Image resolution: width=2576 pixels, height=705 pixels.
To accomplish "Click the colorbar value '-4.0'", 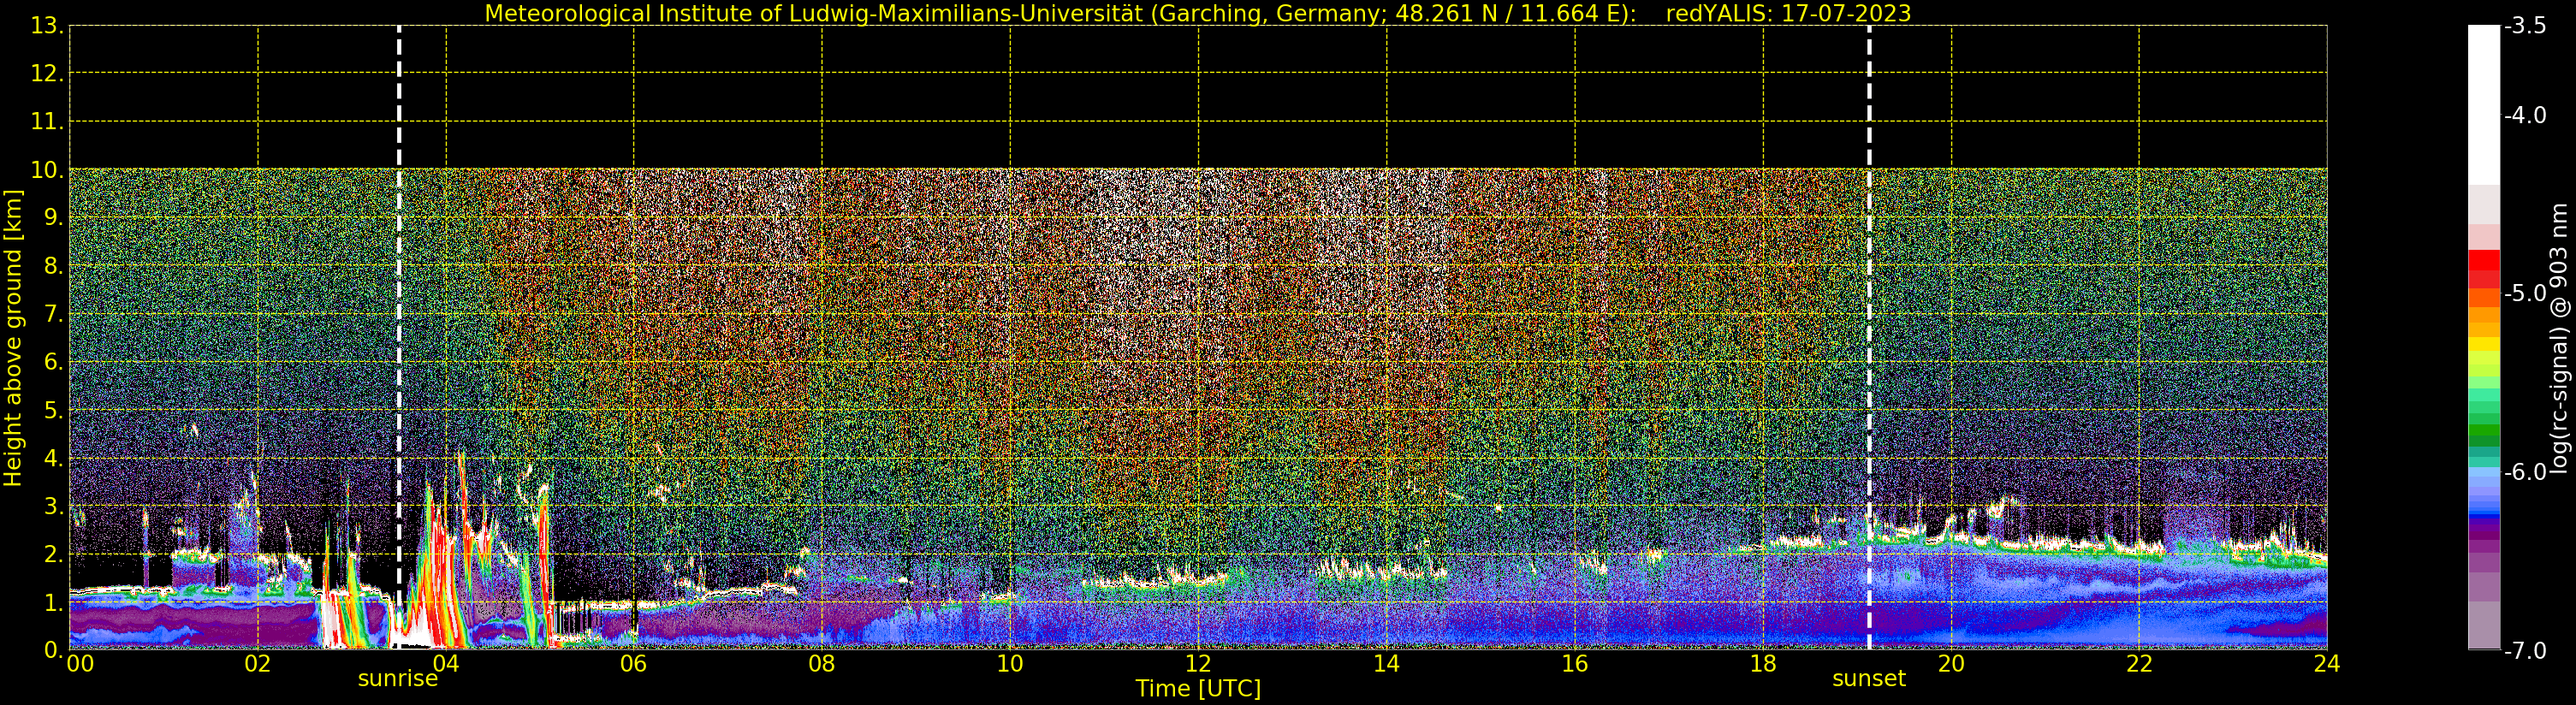I will (x=2525, y=115).
